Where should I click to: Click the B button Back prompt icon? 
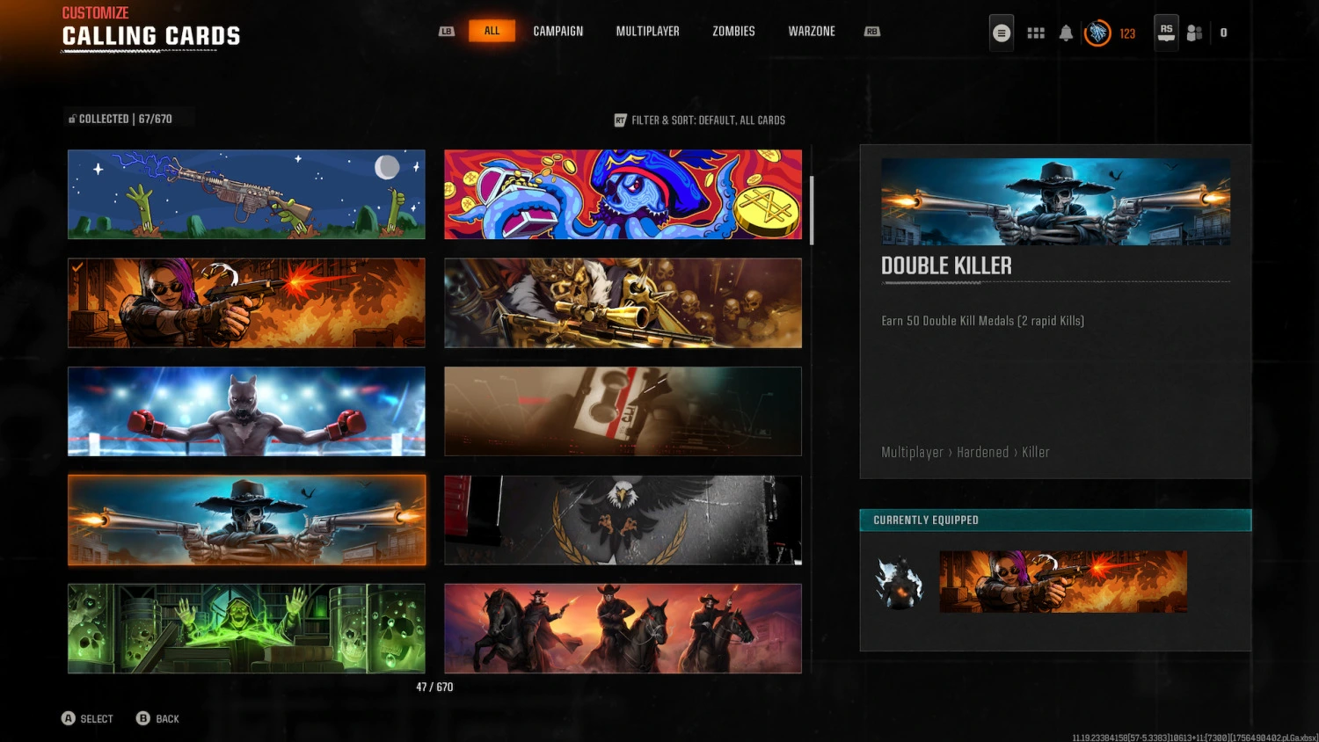coord(142,718)
